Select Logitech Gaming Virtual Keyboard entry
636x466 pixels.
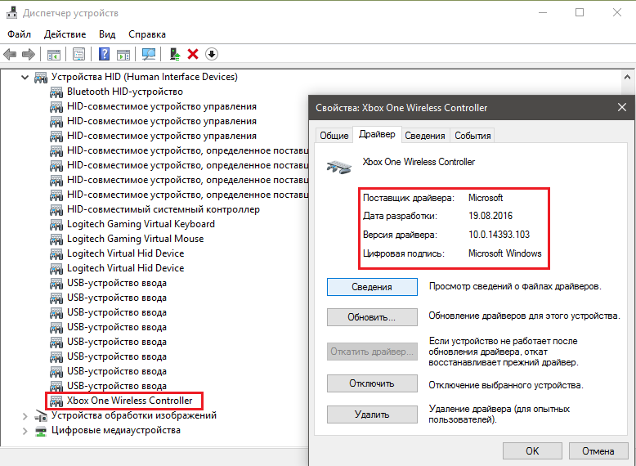click(141, 224)
